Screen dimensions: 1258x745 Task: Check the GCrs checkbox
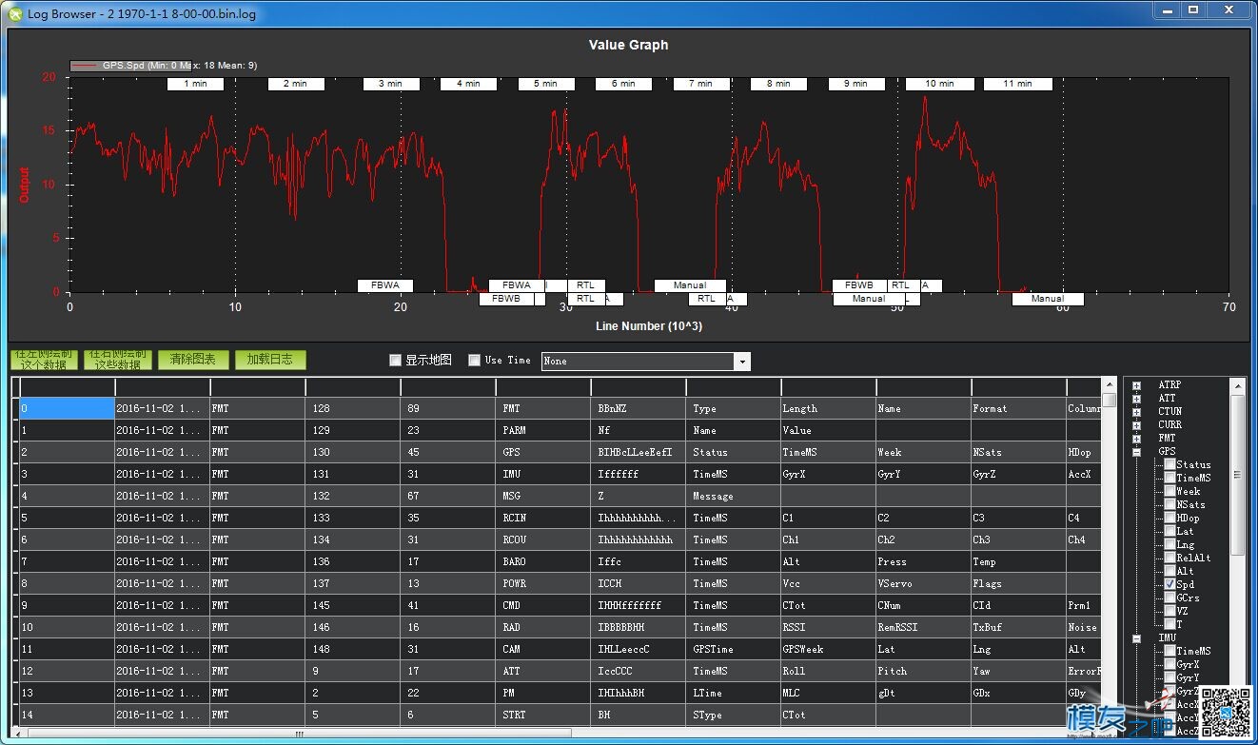(x=1170, y=598)
